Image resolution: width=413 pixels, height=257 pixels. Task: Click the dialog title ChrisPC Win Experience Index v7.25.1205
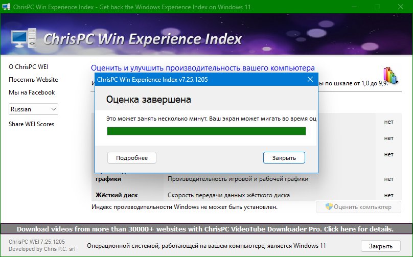coord(152,80)
